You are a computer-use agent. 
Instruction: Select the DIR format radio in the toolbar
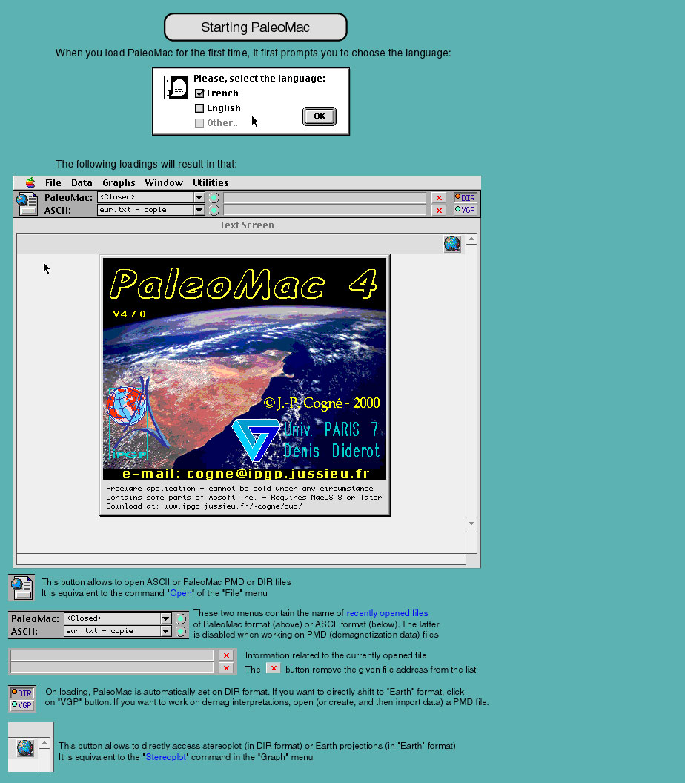coord(465,198)
